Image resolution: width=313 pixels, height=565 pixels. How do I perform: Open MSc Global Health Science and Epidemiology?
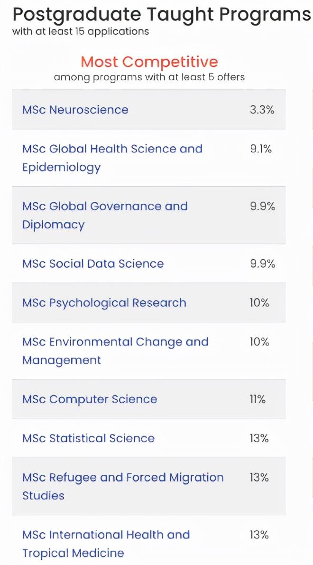pos(112,149)
